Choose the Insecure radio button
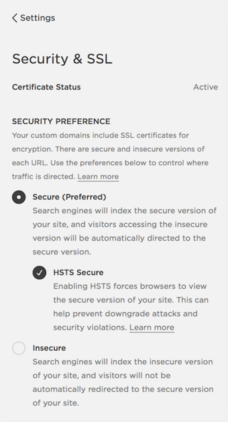 [x=19, y=348]
